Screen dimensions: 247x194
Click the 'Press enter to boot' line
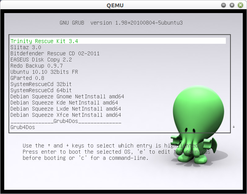(117, 152)
